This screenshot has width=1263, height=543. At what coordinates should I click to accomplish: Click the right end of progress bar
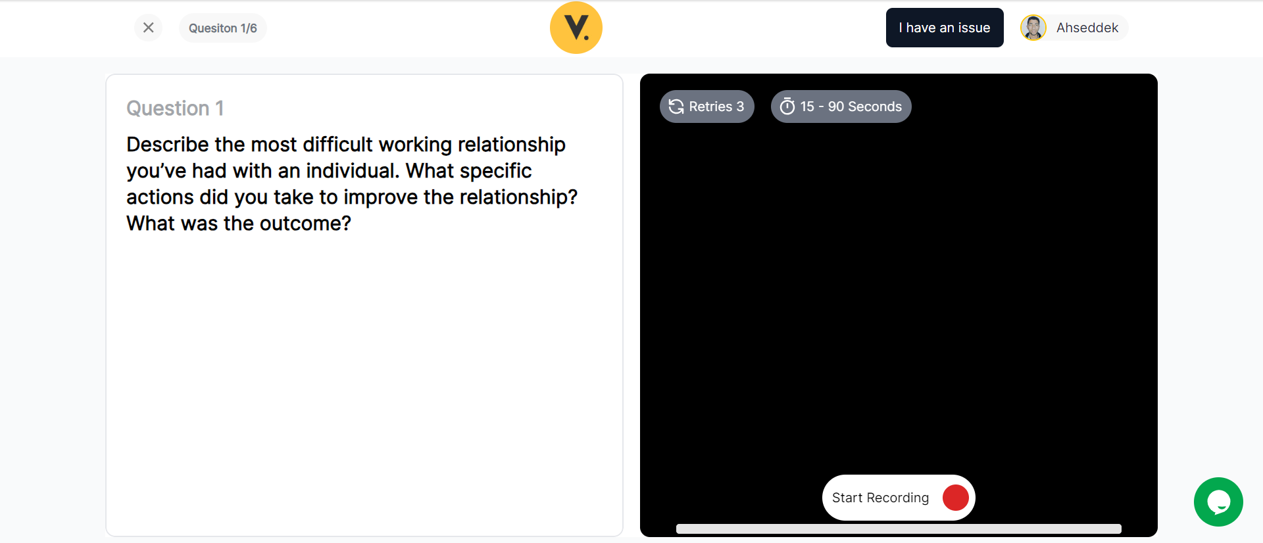(1116, 529)
